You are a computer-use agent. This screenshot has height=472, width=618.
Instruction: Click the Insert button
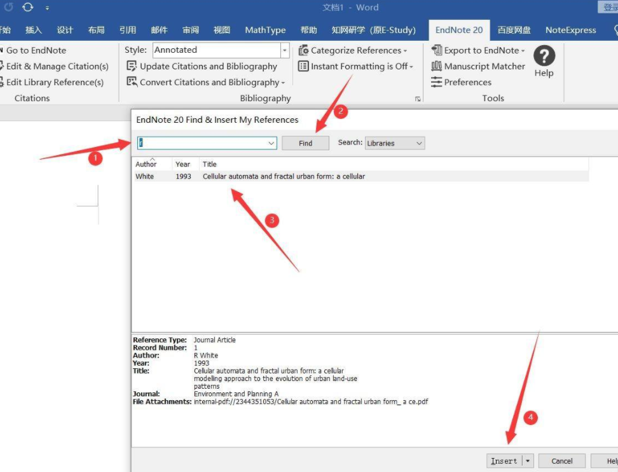tap(504, 461)
